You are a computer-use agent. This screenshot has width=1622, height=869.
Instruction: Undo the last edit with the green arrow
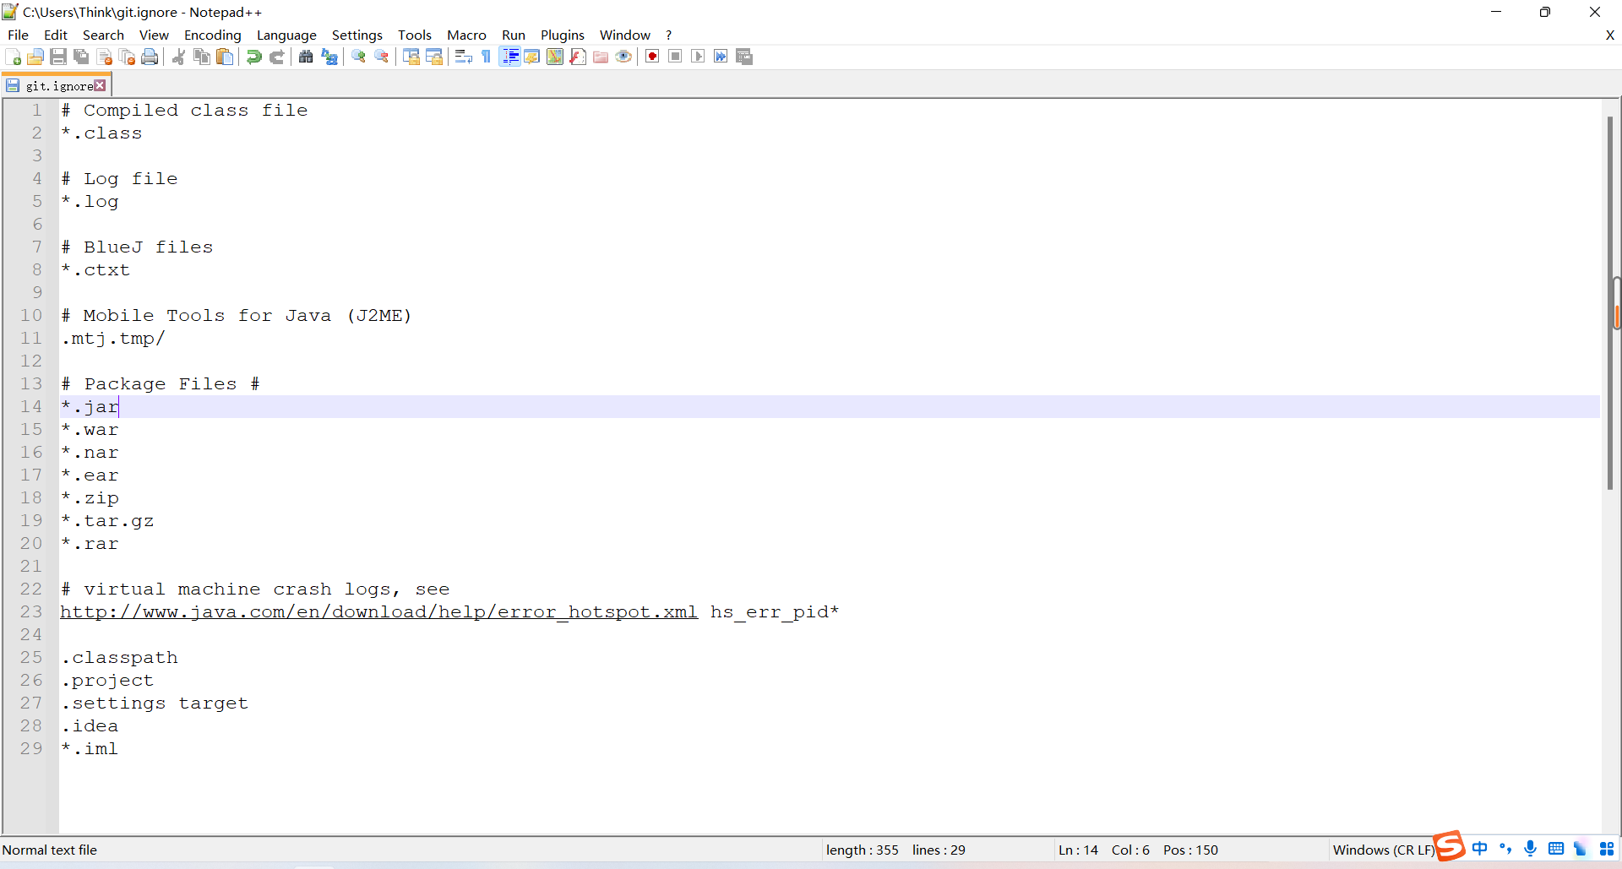pos(253,57)
